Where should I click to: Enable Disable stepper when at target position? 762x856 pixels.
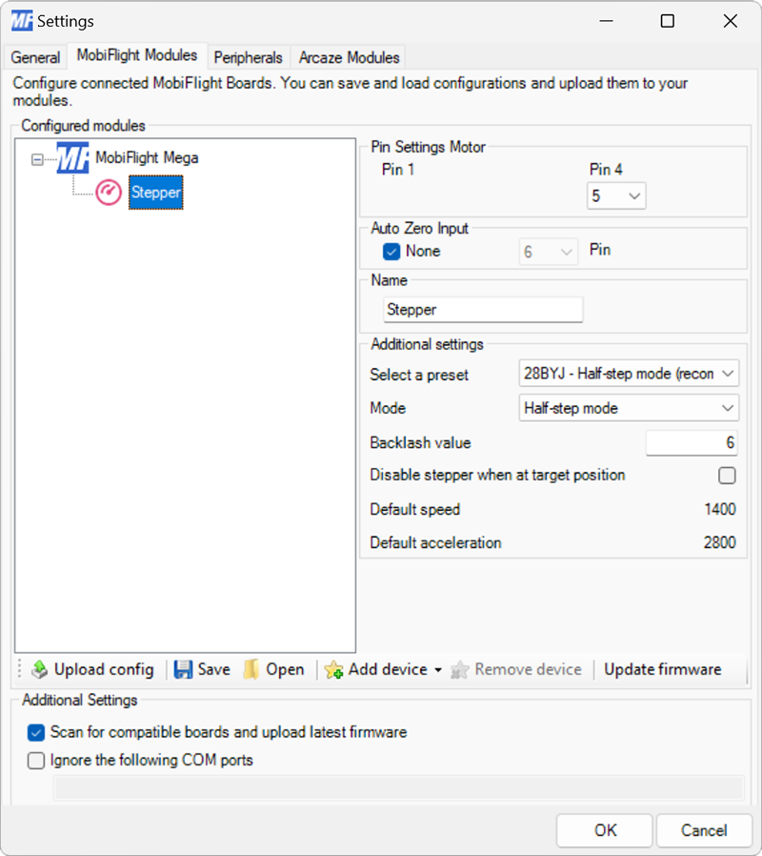point(727,475)
